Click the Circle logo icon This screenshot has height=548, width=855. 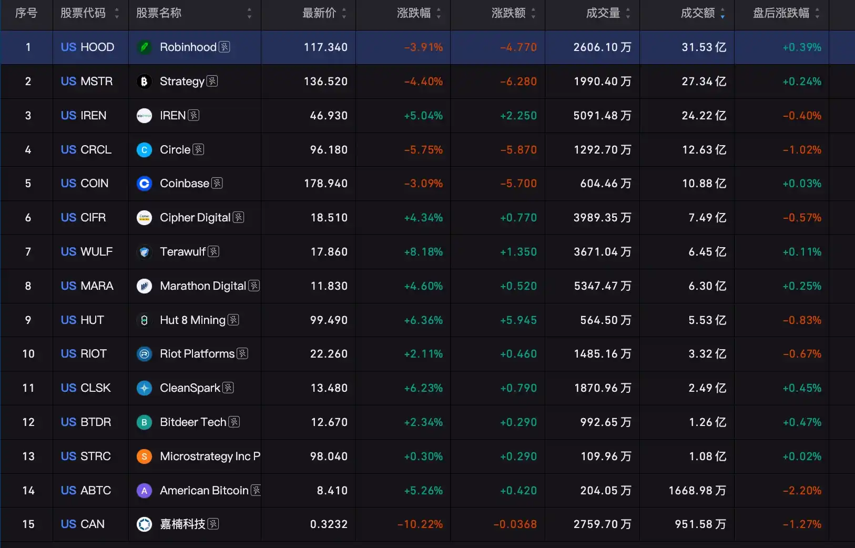pos(144,150)
